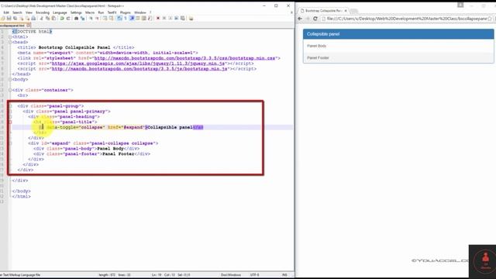
Task: Open the TextFX menu
Action: (x=112, y=12)
